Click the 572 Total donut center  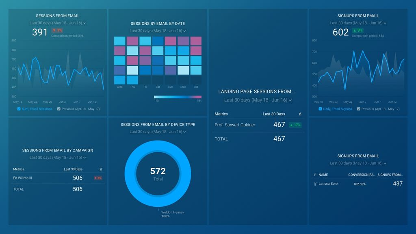[158, 174]
